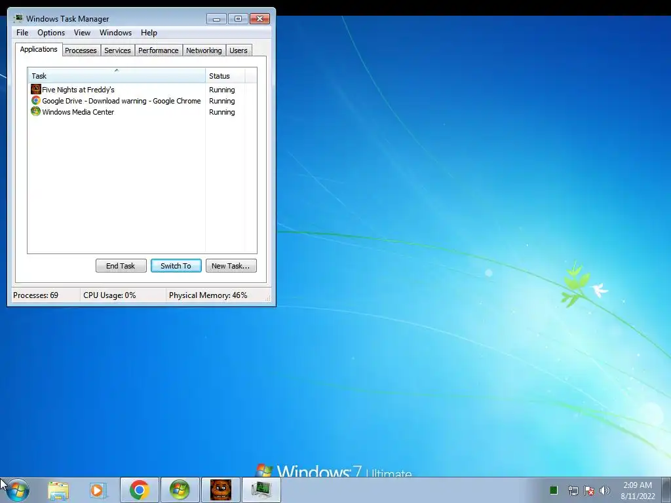Switch to the Performance tab
This screenshot has width=671, height=503.
click(x=159, y=50)
